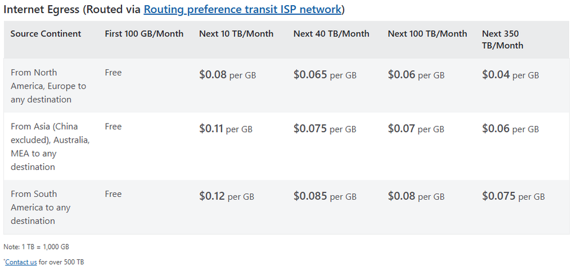
Task: Click the Source Continent column header
Action: pyautogui.click(x=46, y=34)
